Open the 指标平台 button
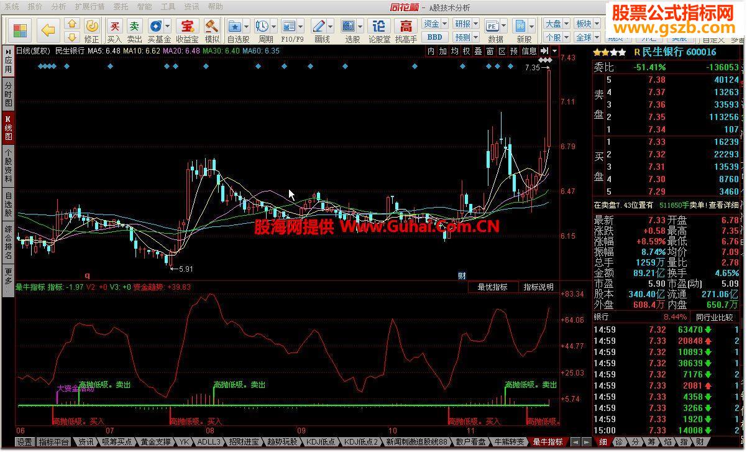The width and height of the screenshot is (747, 452). (54, 442)
